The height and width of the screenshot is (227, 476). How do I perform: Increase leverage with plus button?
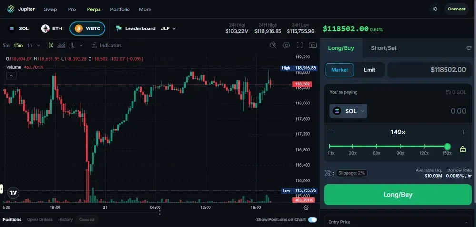point(464,132)
